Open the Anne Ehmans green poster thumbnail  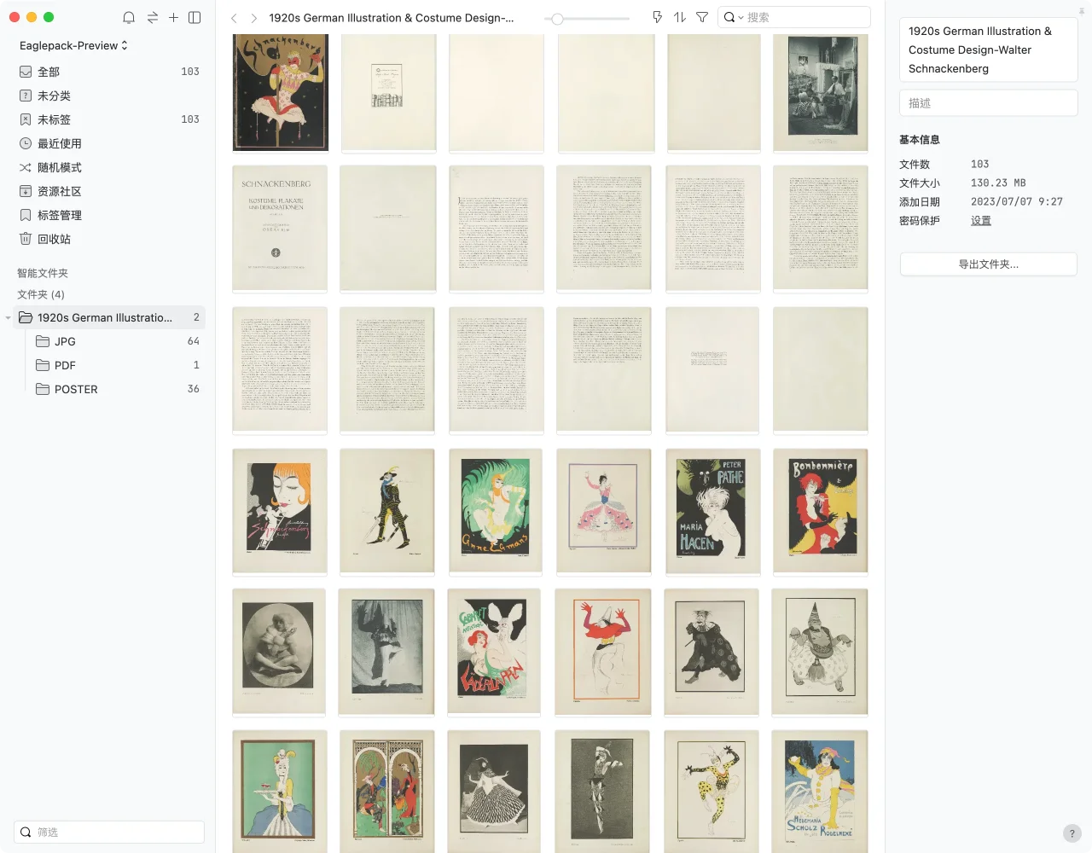[x=496, y=510]
